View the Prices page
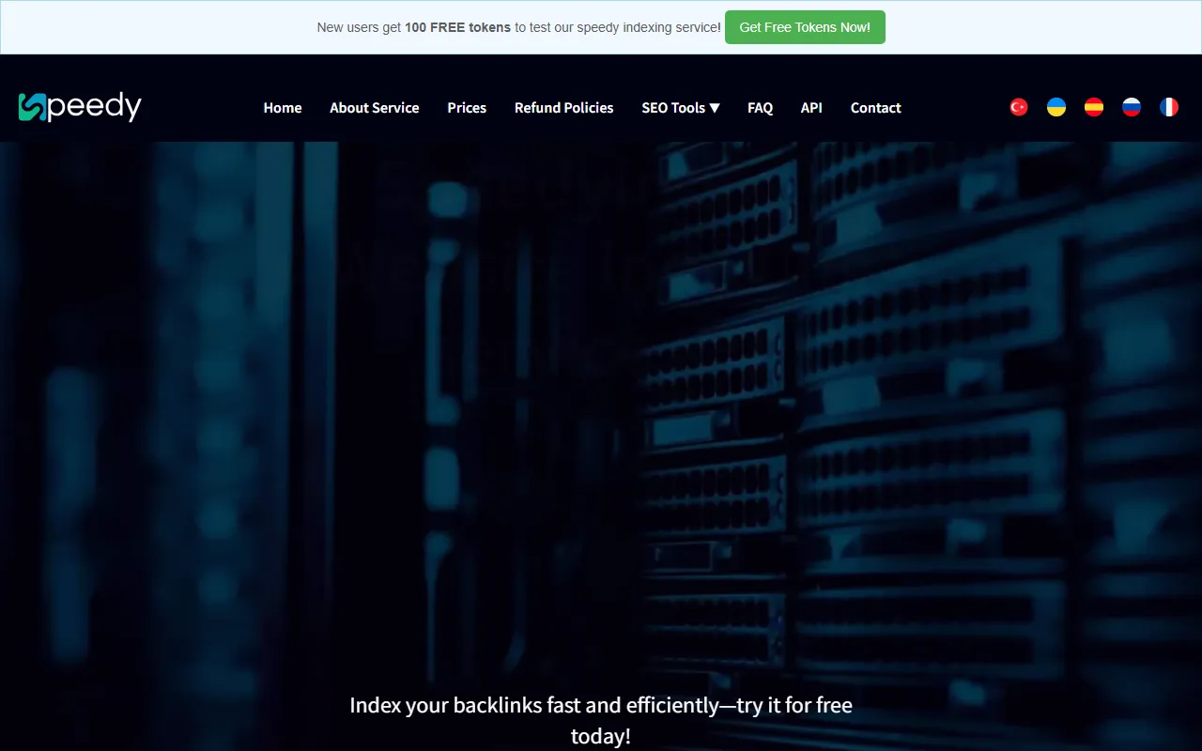 tap(467, 108)
